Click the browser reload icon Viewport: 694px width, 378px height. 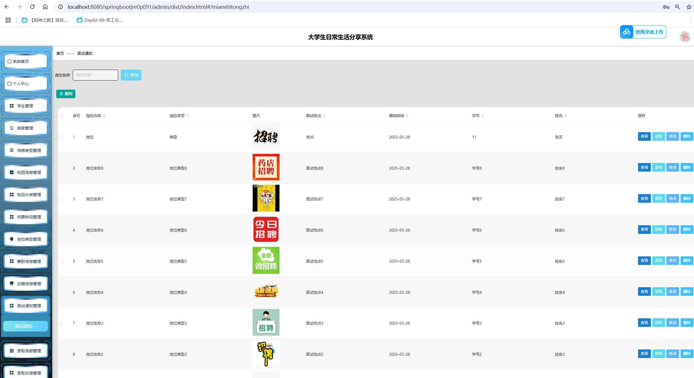(x=32, y=7)
